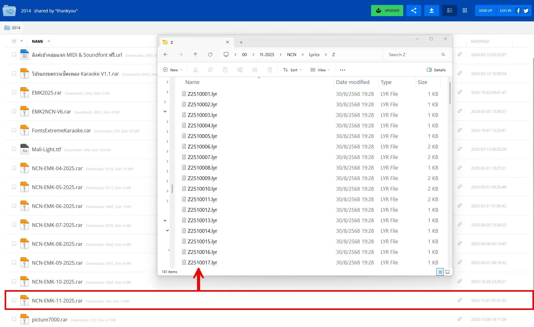This screenshot has width=534, height=327.
Task: Check the box for NCN-EMK-11-2025.rar
Action: click(14, 300)
